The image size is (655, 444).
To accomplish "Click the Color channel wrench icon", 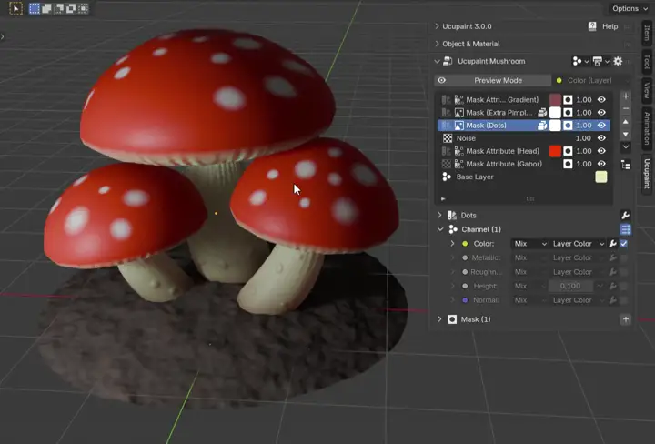I will 612,244.
